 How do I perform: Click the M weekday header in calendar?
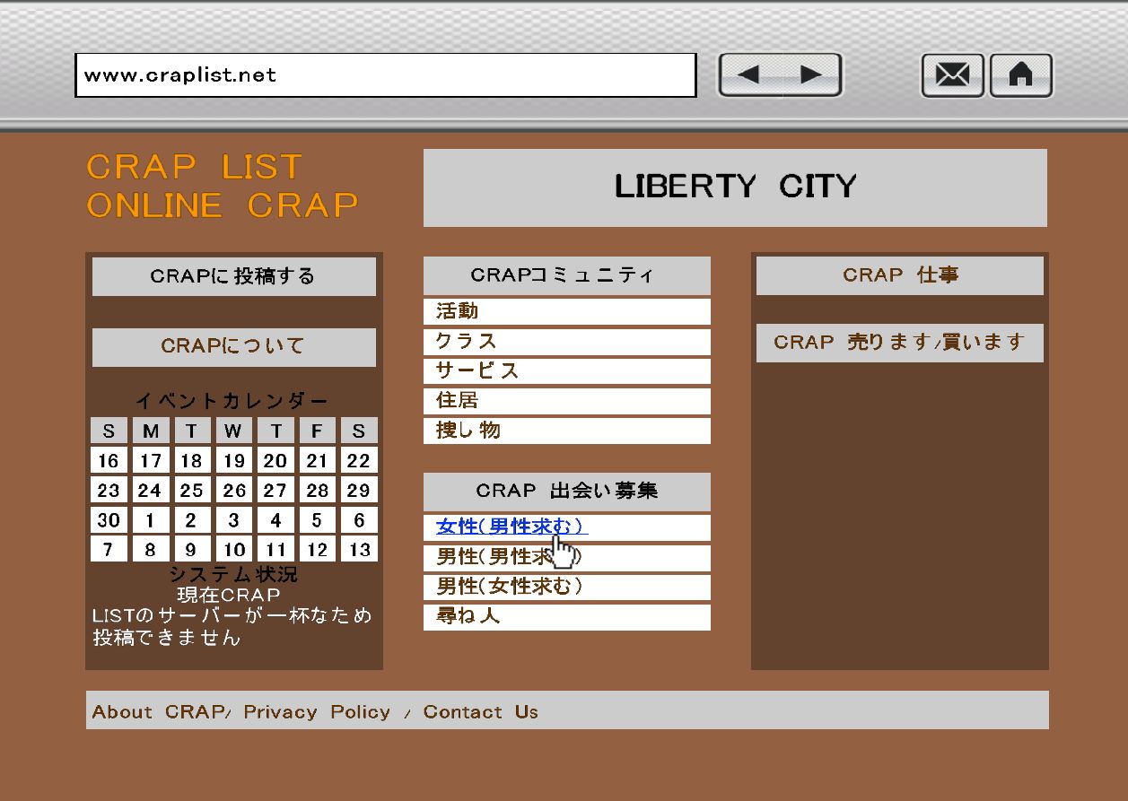(x=150, y=431)
